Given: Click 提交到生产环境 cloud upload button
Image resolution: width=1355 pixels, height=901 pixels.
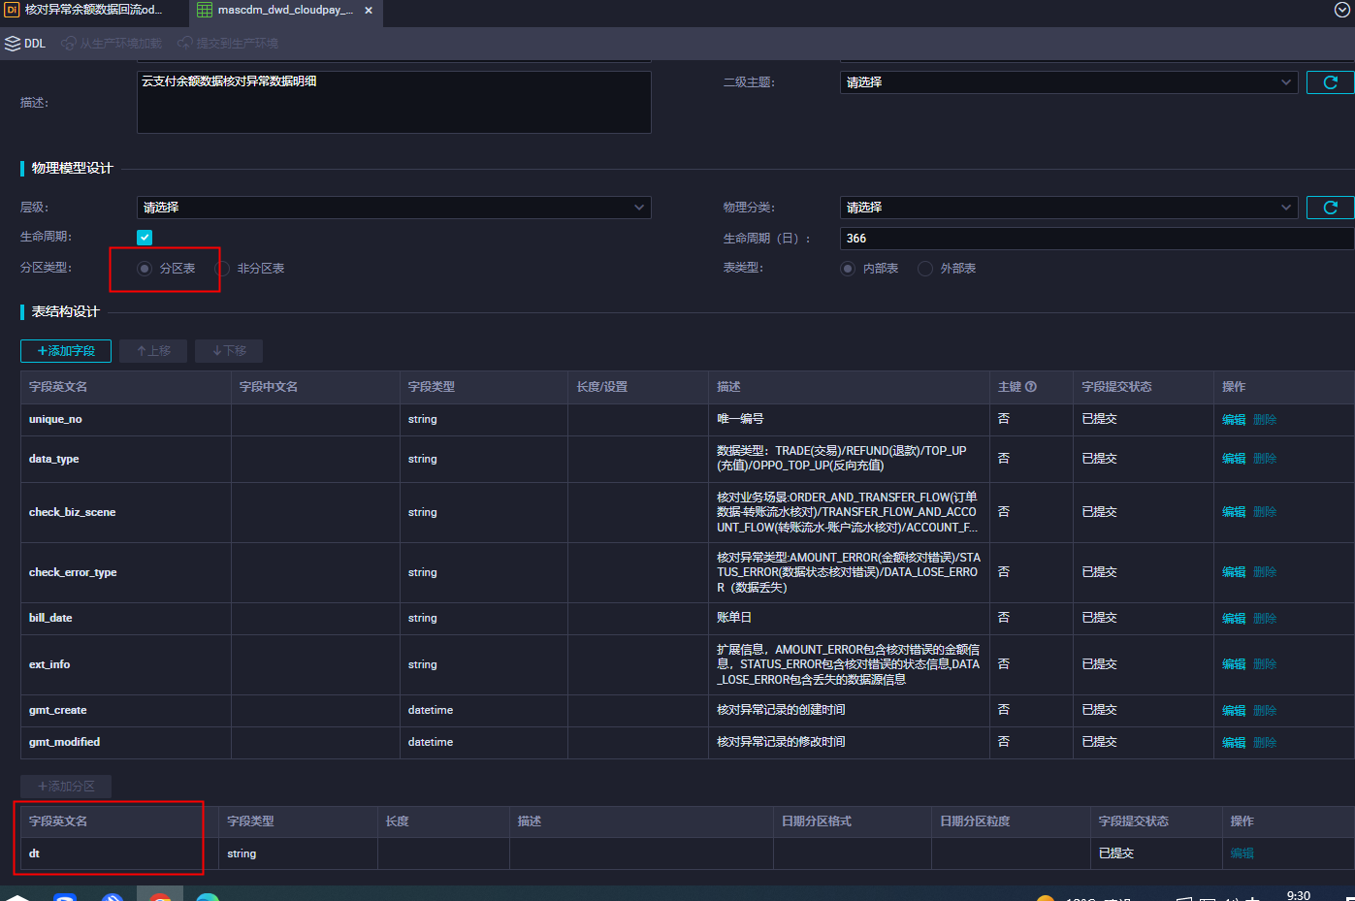Looking at the screenshot, I should [228, 44].
